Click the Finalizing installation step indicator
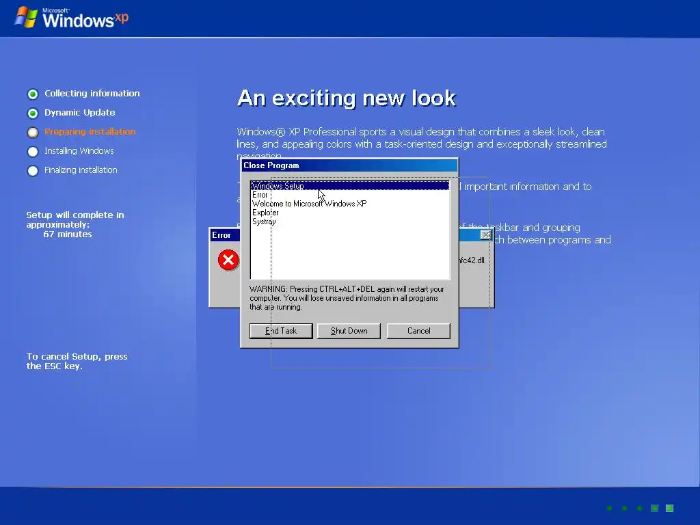This screenshot has width=700, height=525. coord(33,170)
